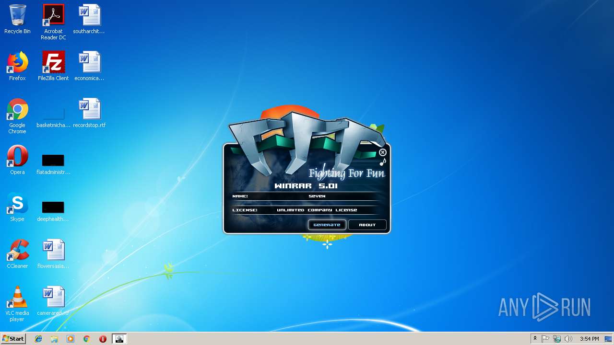
Task: Select the flowersasia Word document icon
Action: [53, 254]
